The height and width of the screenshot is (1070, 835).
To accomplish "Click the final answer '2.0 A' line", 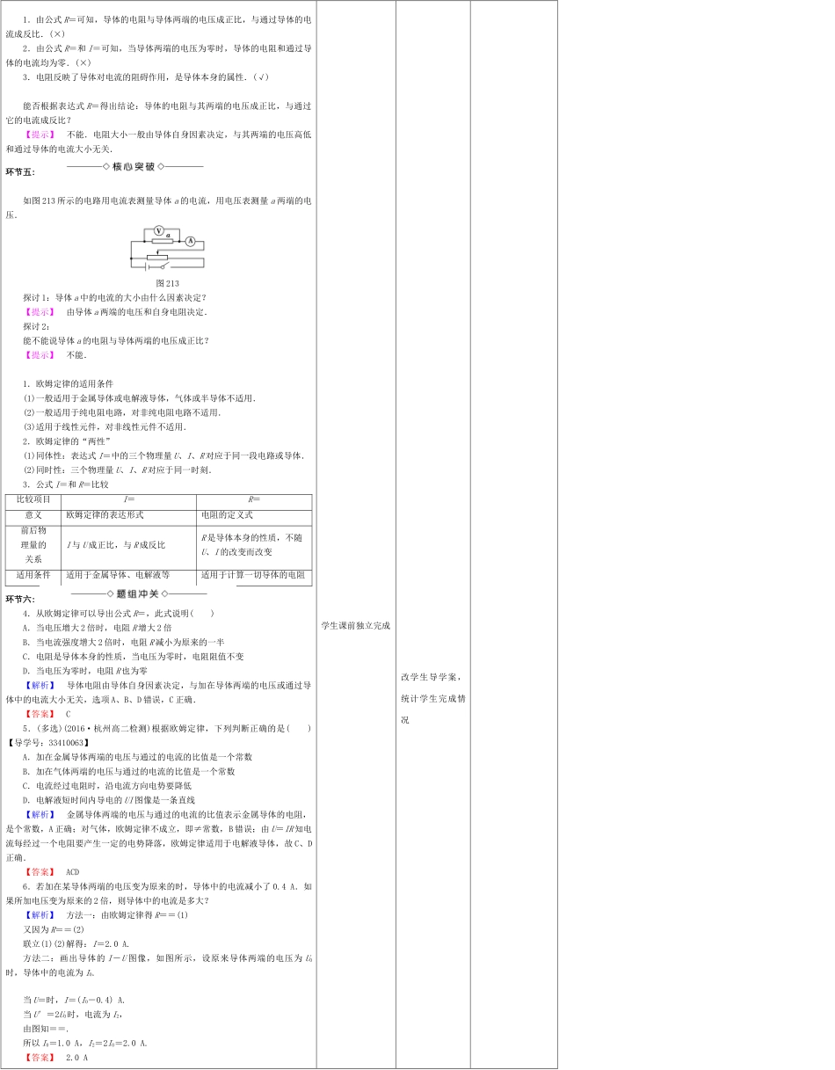I will tap(56, 1058).
